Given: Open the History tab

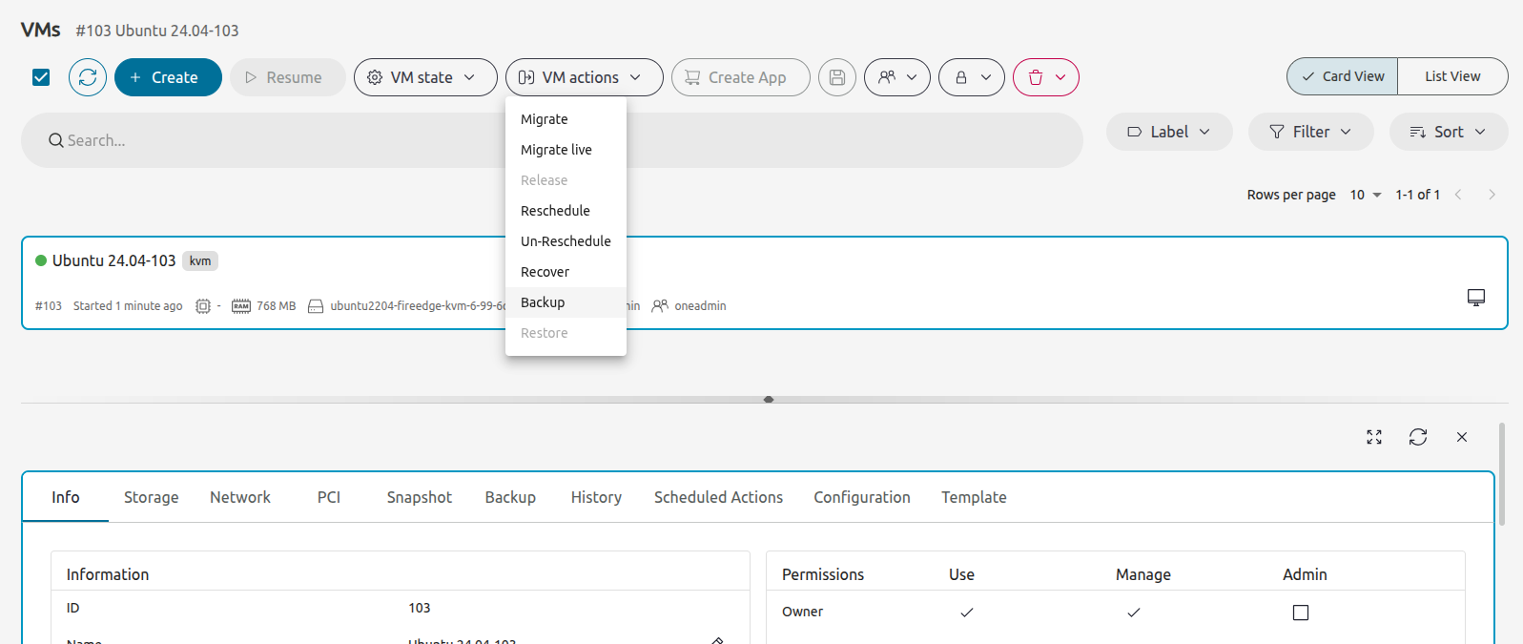Looking at the screenshot, I should coord(596,497).
